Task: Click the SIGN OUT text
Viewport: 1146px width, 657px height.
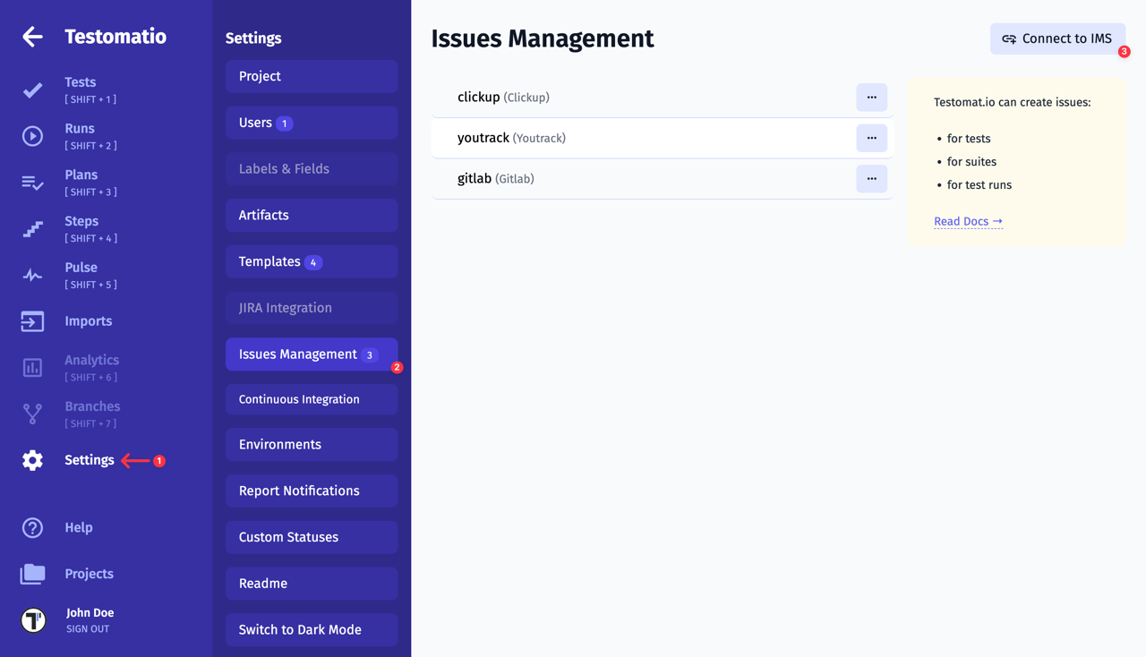Action: click(x=88, y=629)
